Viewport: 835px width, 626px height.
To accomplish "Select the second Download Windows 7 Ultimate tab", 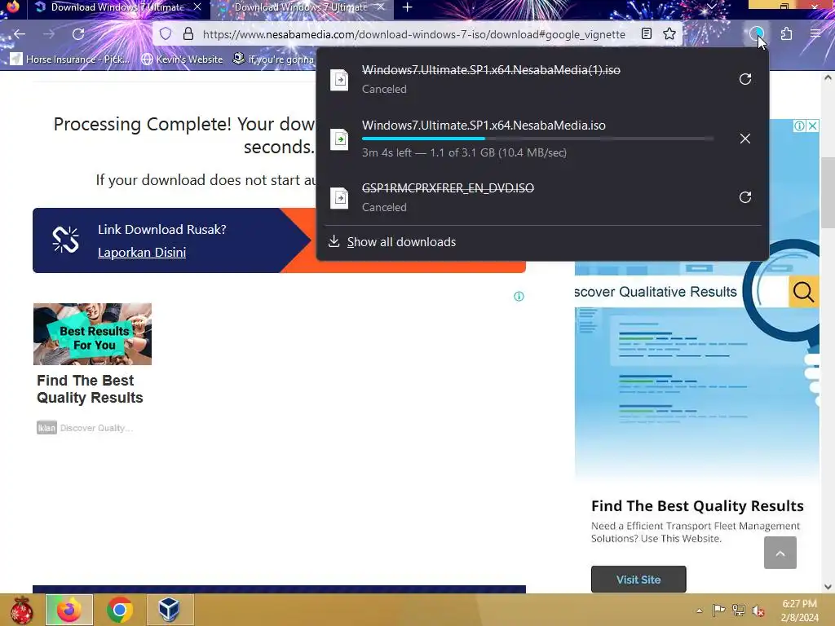I will pos(302,7).
